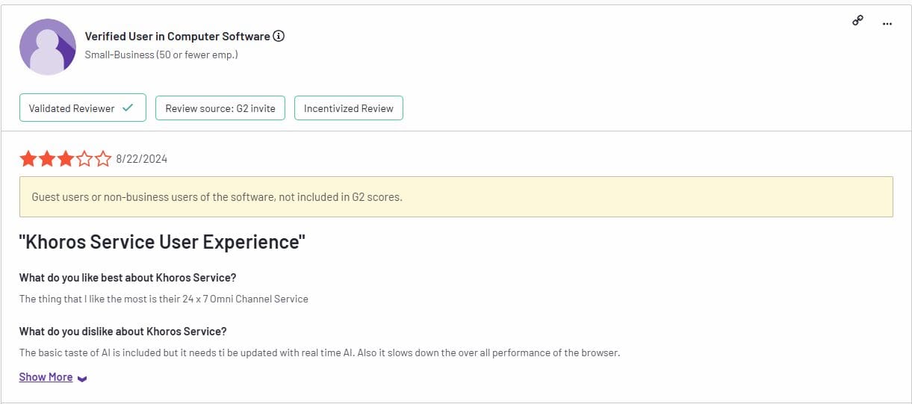Click Small-Business (50 or fewer emp.) text
This screenshot has height=404, width=912.
pyautogui.click(x=161, y=55)
